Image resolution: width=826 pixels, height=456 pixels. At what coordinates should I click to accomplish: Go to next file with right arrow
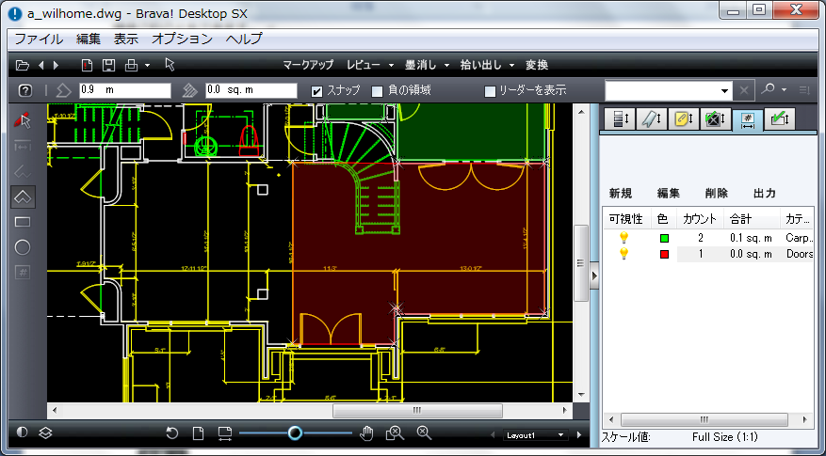(x=56, y=65)
